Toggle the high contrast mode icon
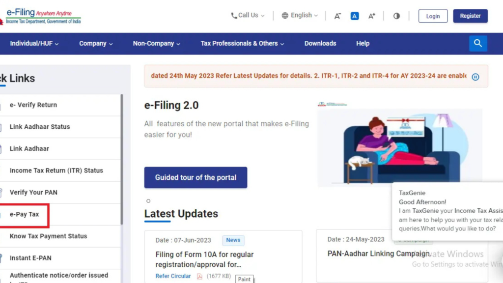 [x=396, y=16]
